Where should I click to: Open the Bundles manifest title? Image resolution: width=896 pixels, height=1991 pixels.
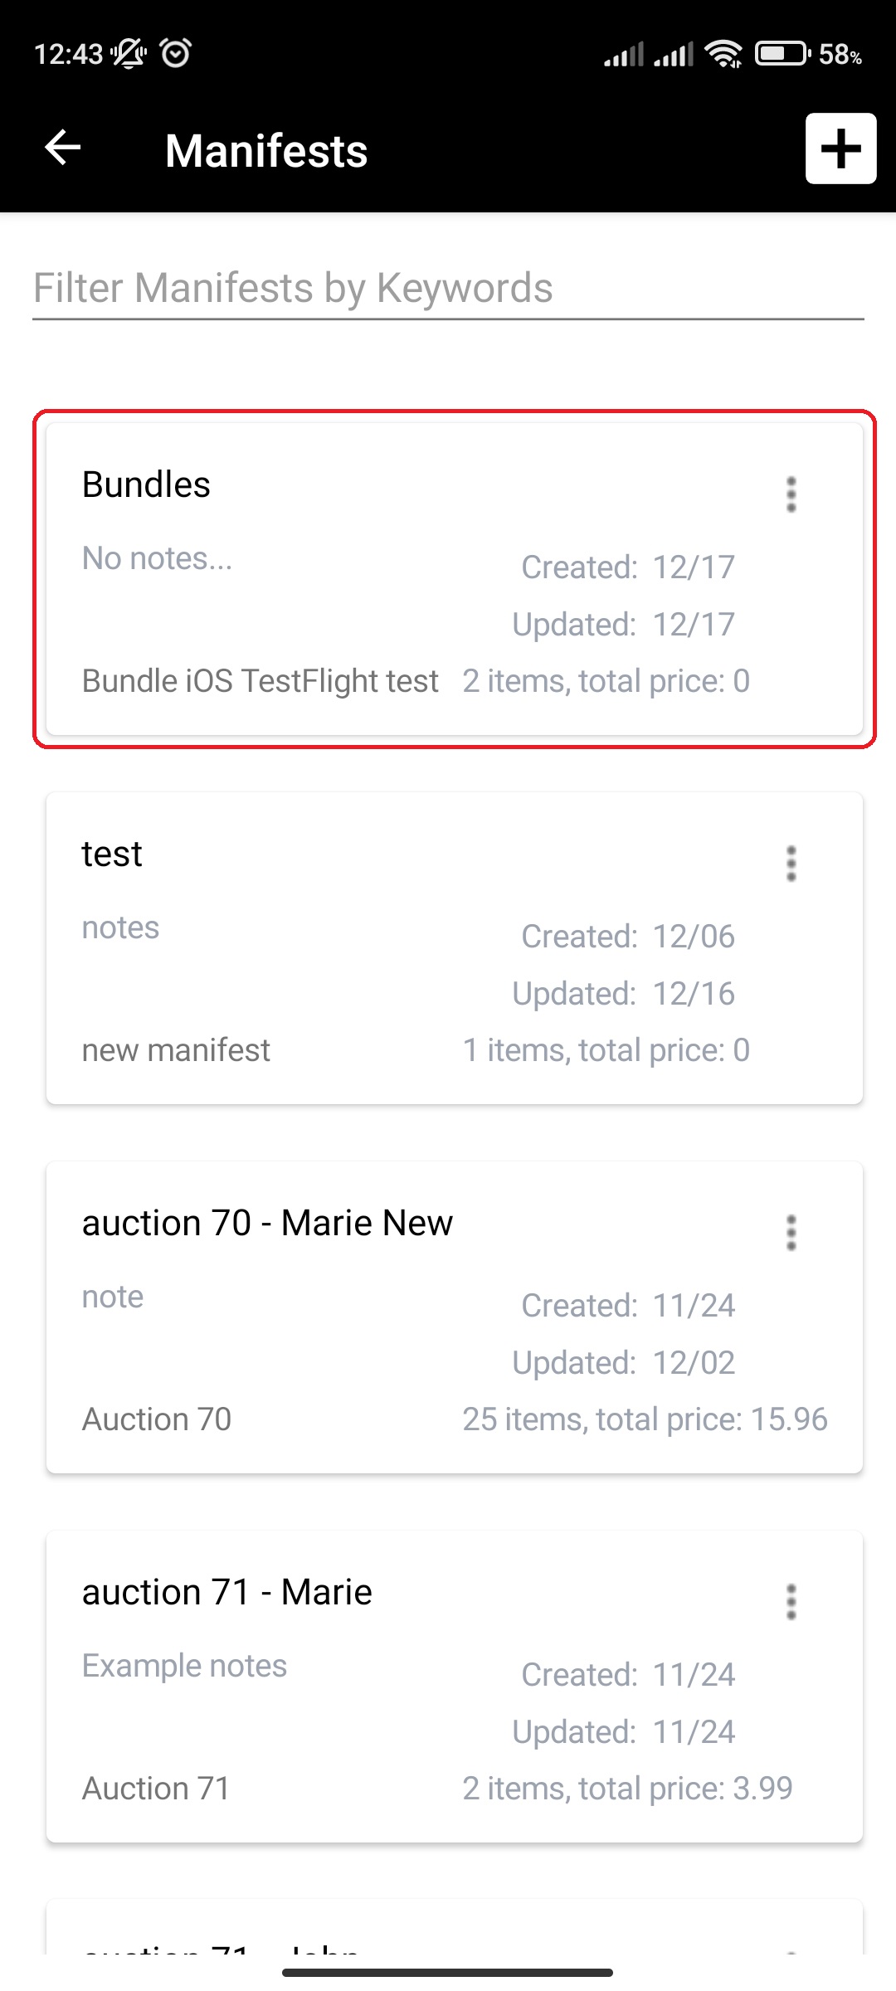[x=146, y=484]
